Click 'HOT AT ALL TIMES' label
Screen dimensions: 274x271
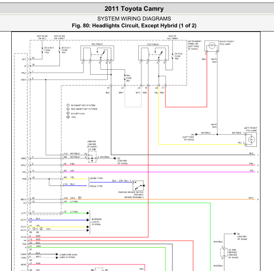pyautogui.click(x=172, y=37)
